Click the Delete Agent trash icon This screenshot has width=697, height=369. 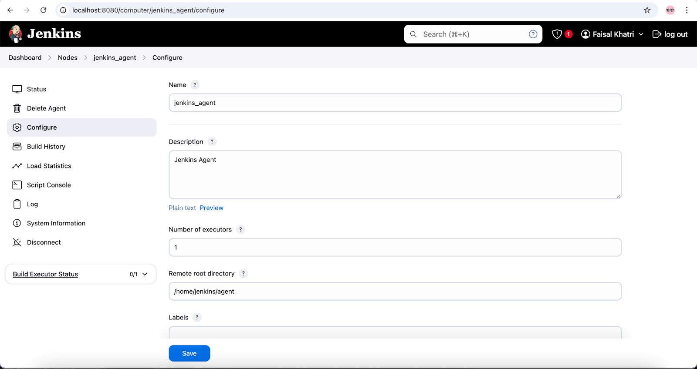coord(17,108)
